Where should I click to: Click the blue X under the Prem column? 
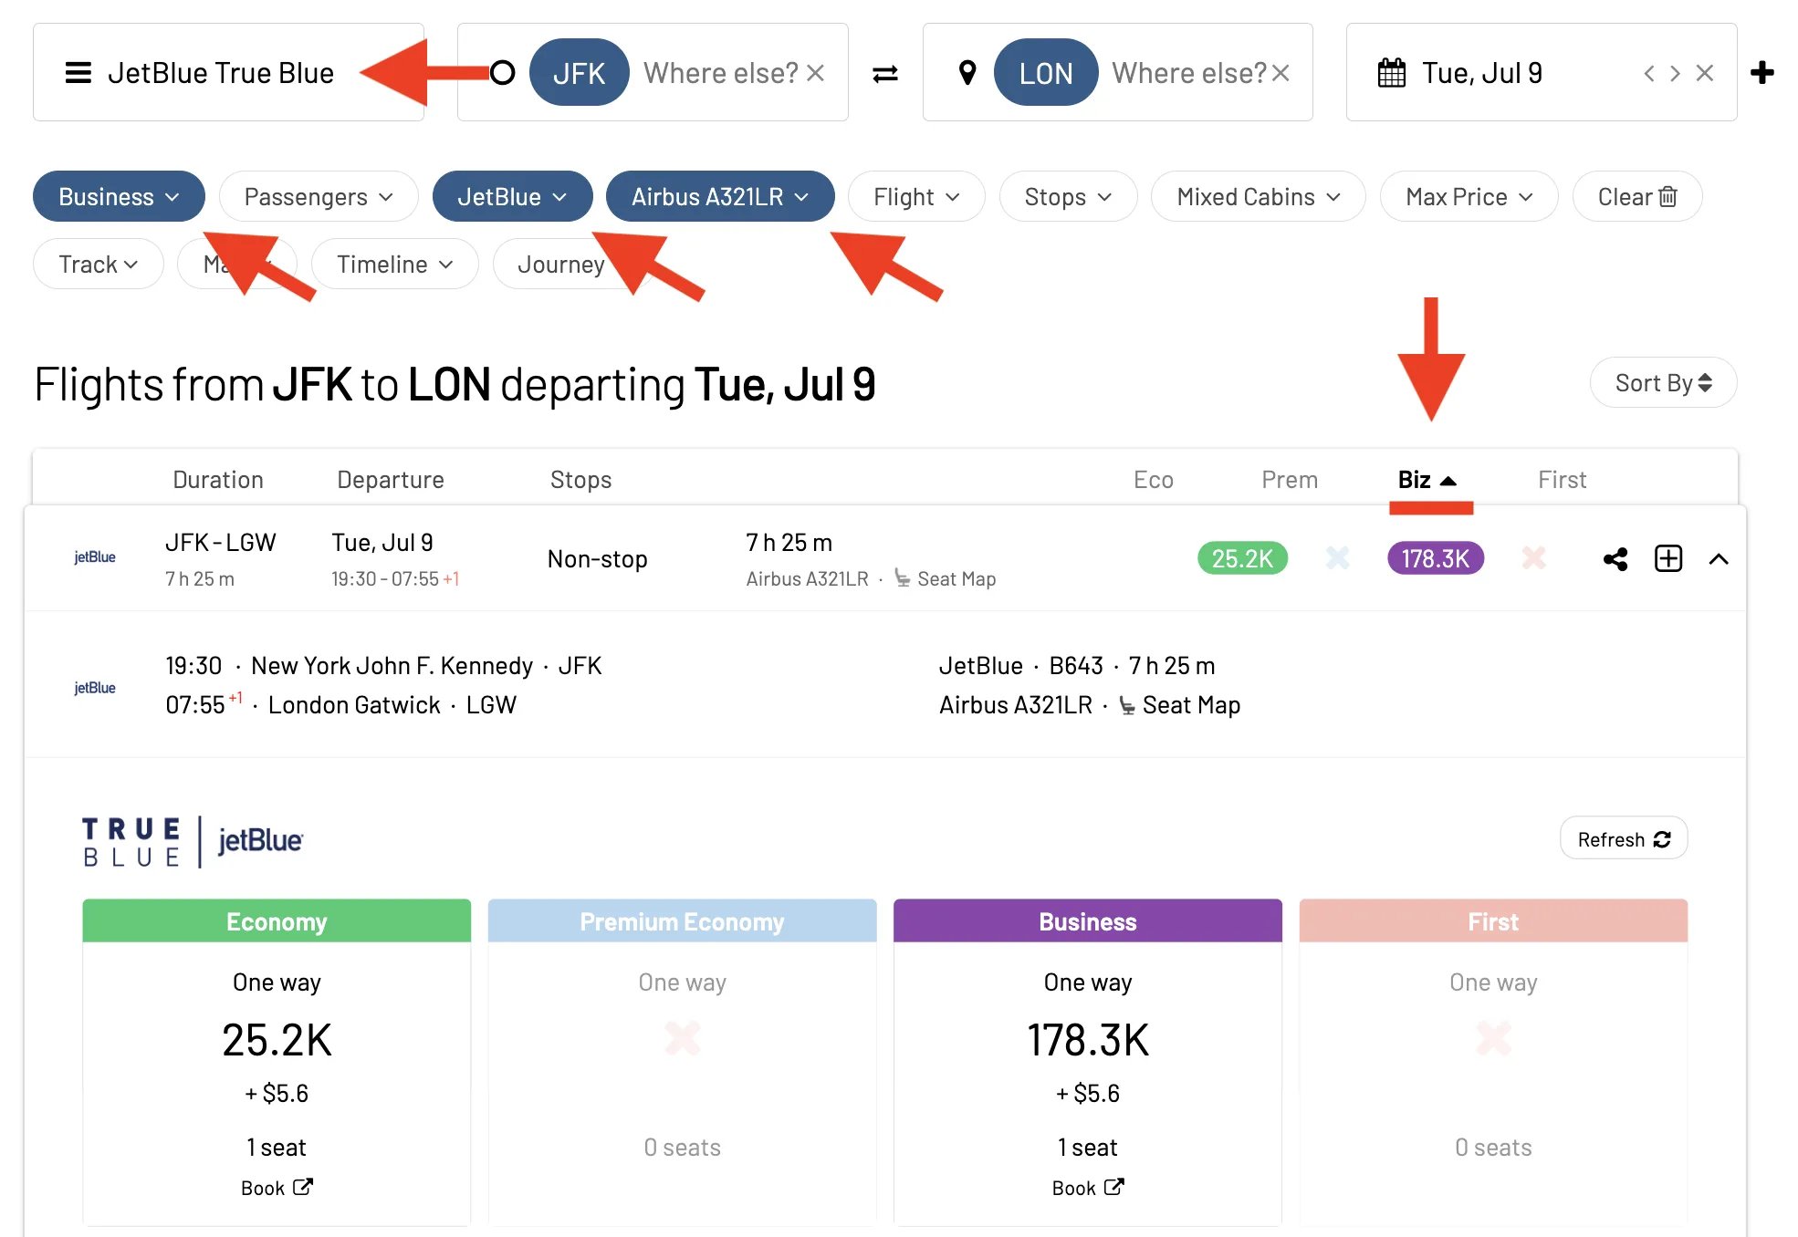point(1337,557)
